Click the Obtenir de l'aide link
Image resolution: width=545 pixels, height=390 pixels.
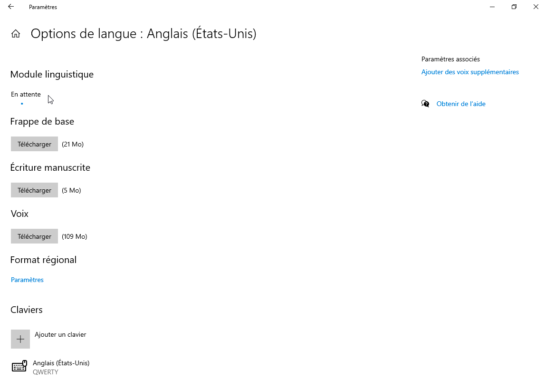(x=461, y=104)
